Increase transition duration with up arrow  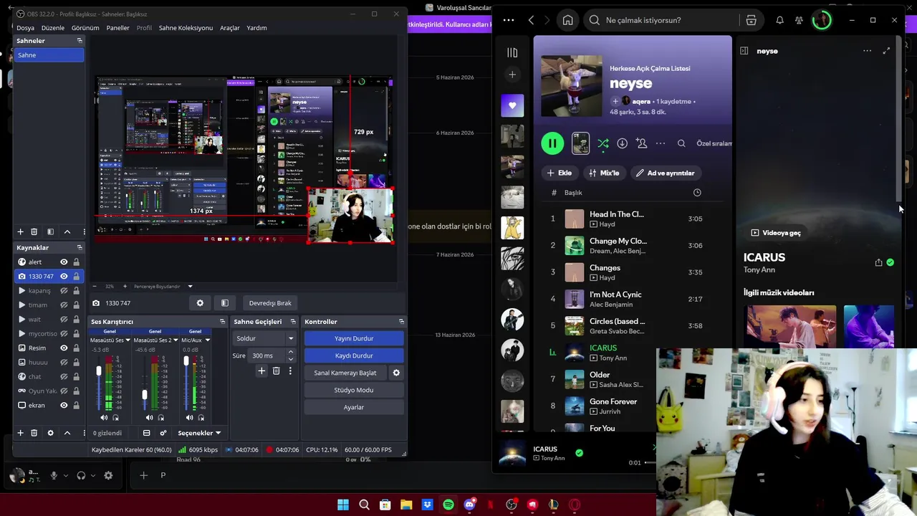click(x=290, y=353)
